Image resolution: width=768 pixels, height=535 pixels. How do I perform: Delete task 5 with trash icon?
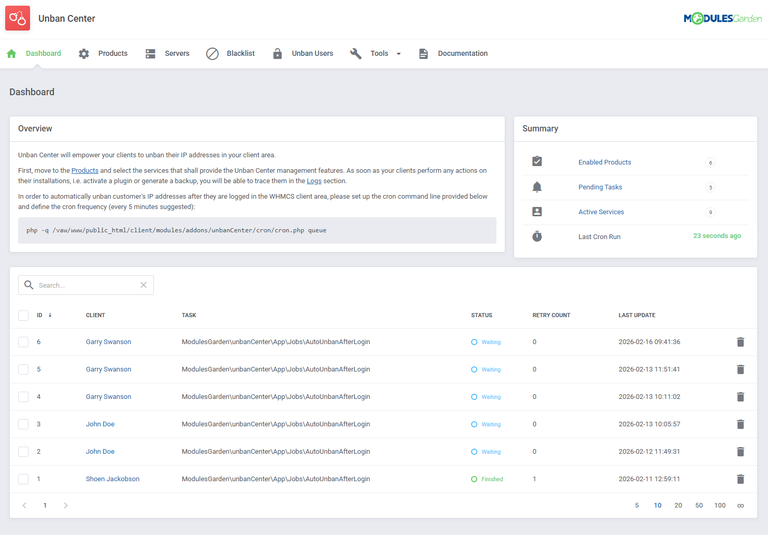tap(741, 369)
